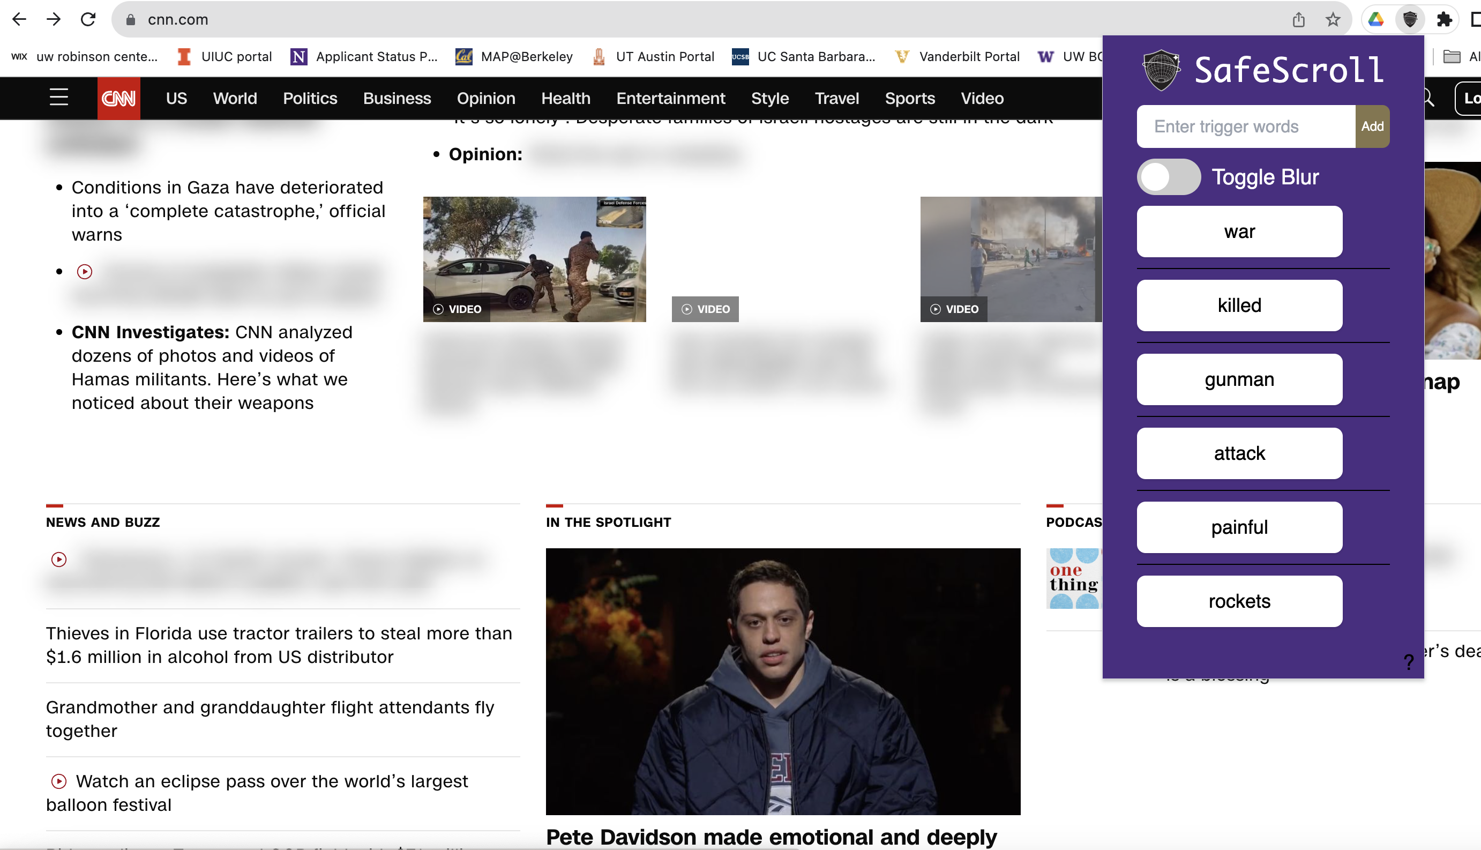Click the 'rockets' trigger word button

[x=1239, y=601]
